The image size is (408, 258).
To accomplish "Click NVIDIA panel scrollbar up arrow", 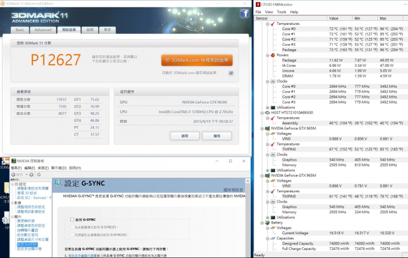I will [248, 181].
